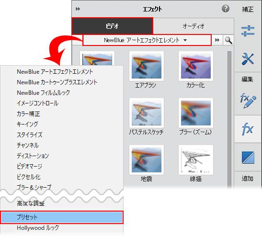Viewport: 262px width, 237px height.
Task: Click the search magnifying glass icon
Action: point(228,40)
